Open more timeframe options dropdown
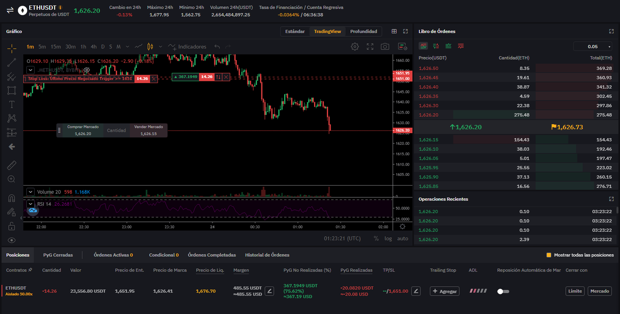The height and width of the screenshot is (314, 620). point(127,47)
